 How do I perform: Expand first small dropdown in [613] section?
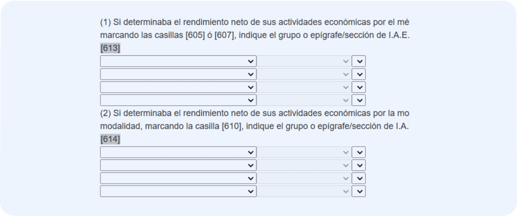(359, 61)
